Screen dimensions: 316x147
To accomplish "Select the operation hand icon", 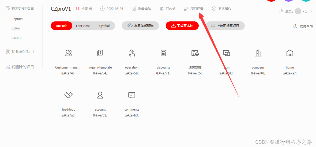I will (132, 53).
